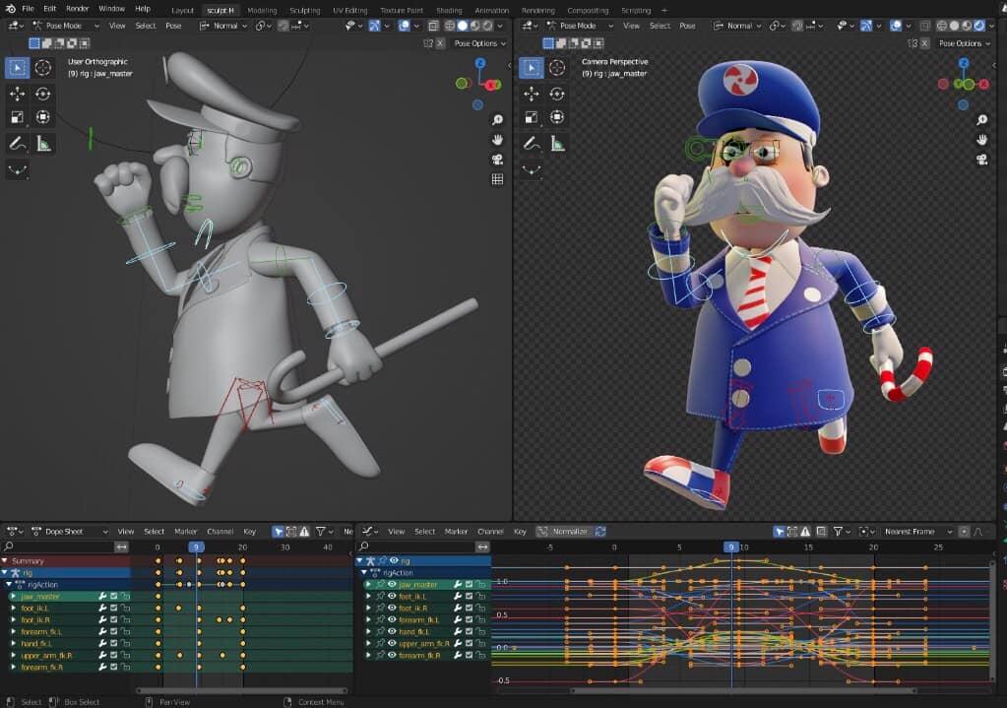Screen dimensions: 1007x708
Task: Open the Marker menu in graph editor
Action: (x=456, y=532)
